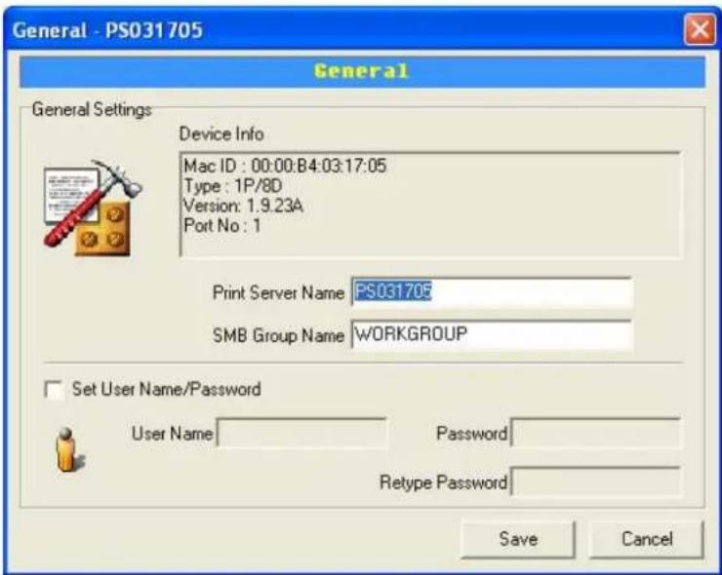Click the General Settings group label
The width and height of the screenshot is (722, 575).
92,109
